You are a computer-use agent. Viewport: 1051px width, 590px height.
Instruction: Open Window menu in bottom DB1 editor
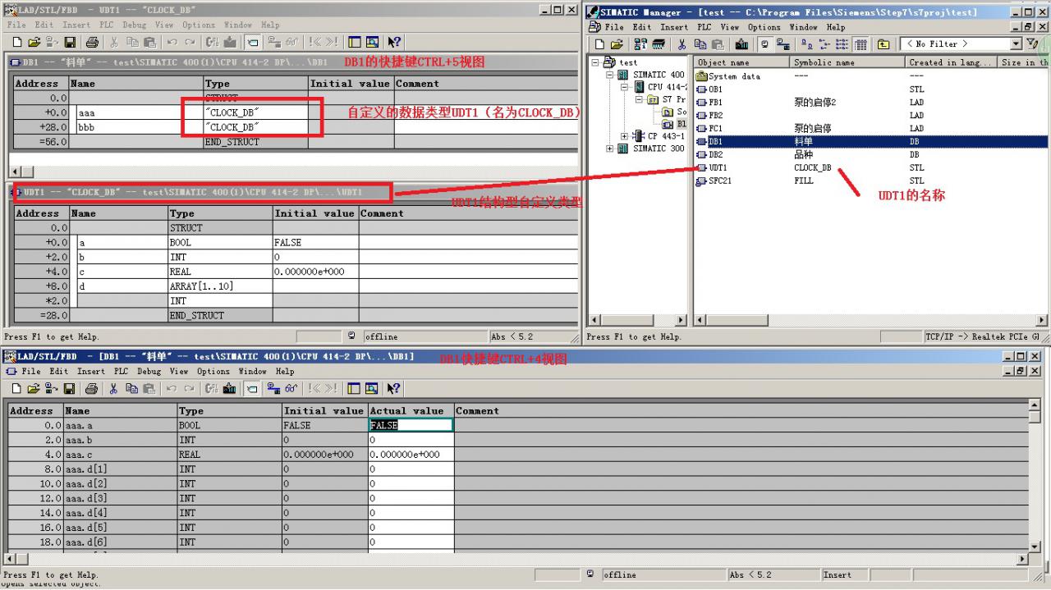point(252,371)
